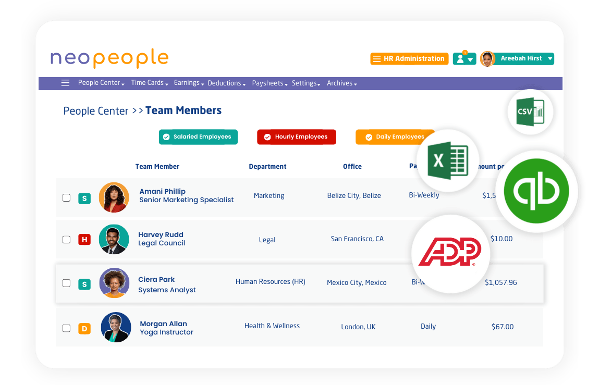Click the red H badge for Harvey Rudd
The width and height of the screenshot is (600, 385).
pos(84,240)
